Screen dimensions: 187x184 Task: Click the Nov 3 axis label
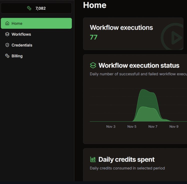(x=111, y=127)
